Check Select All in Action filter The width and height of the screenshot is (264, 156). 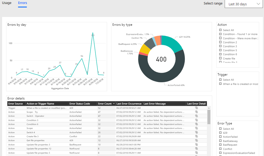pos(220,30)
